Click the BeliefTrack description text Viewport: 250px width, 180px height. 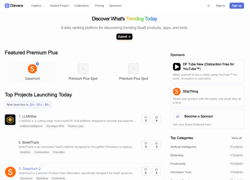click(77, 147)
